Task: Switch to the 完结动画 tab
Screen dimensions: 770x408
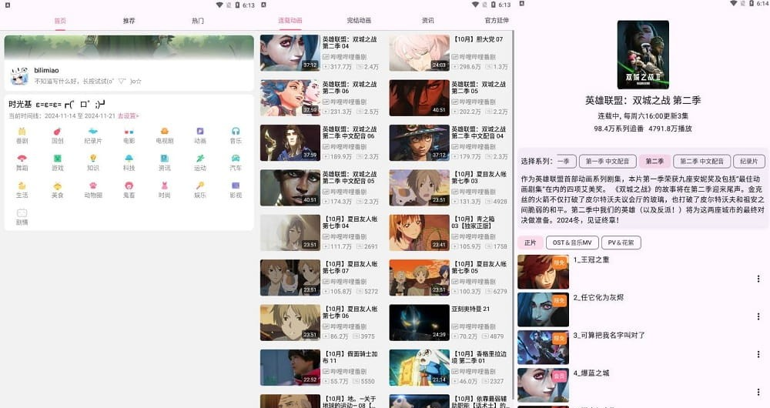Action: pyautogui.click(x=359, y=20)
